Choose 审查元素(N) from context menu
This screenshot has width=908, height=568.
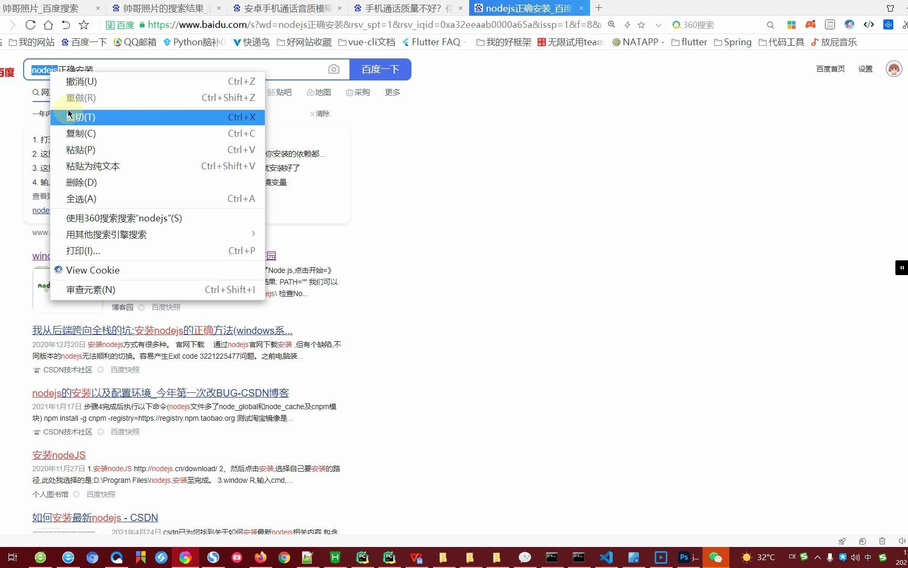pyautogui.click(x=158, y=290)
